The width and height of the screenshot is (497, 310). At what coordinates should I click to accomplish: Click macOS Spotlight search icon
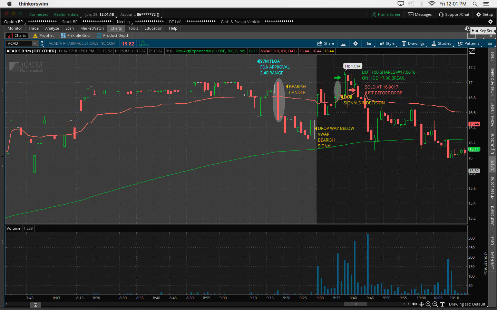click(475, 4)
